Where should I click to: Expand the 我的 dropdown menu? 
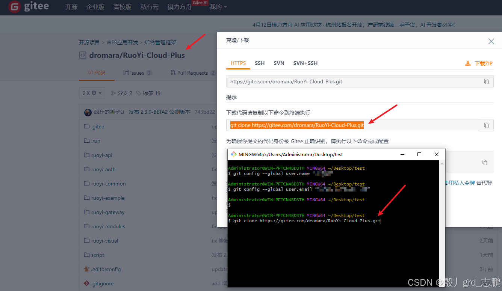(218, 7)
